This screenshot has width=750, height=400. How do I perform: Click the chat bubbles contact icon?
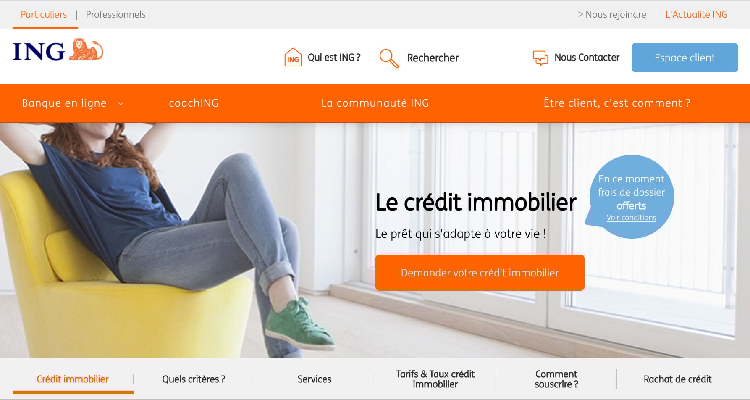pos(540,58)
